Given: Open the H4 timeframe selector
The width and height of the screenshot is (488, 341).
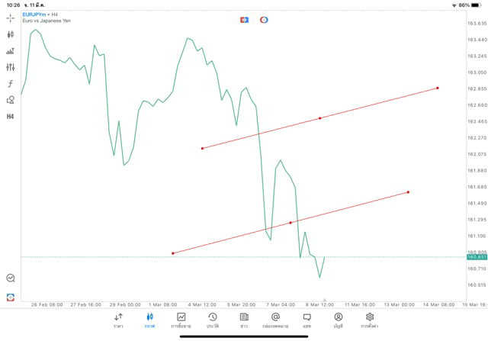Looking at the screenshot, I should coord(11,117).
